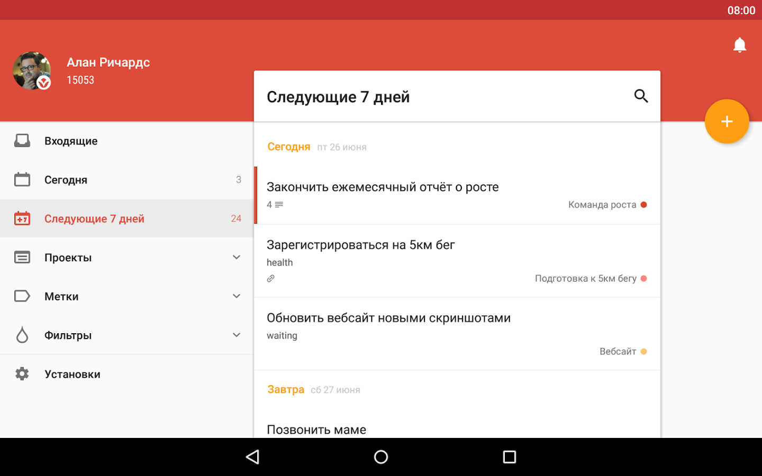Open Проекты sidebar entry
This screenshot has width=762, height=476.
pyautogui.click(x=127, y=258)
